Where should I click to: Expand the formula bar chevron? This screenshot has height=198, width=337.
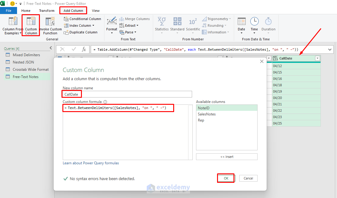coord(330,50)
